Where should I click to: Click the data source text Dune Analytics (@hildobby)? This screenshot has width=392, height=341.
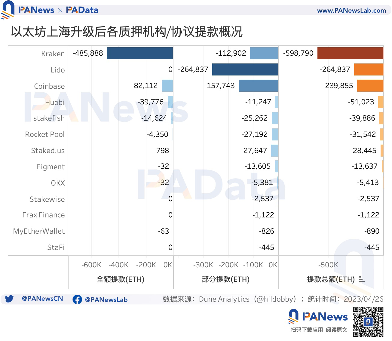point(248,299)
